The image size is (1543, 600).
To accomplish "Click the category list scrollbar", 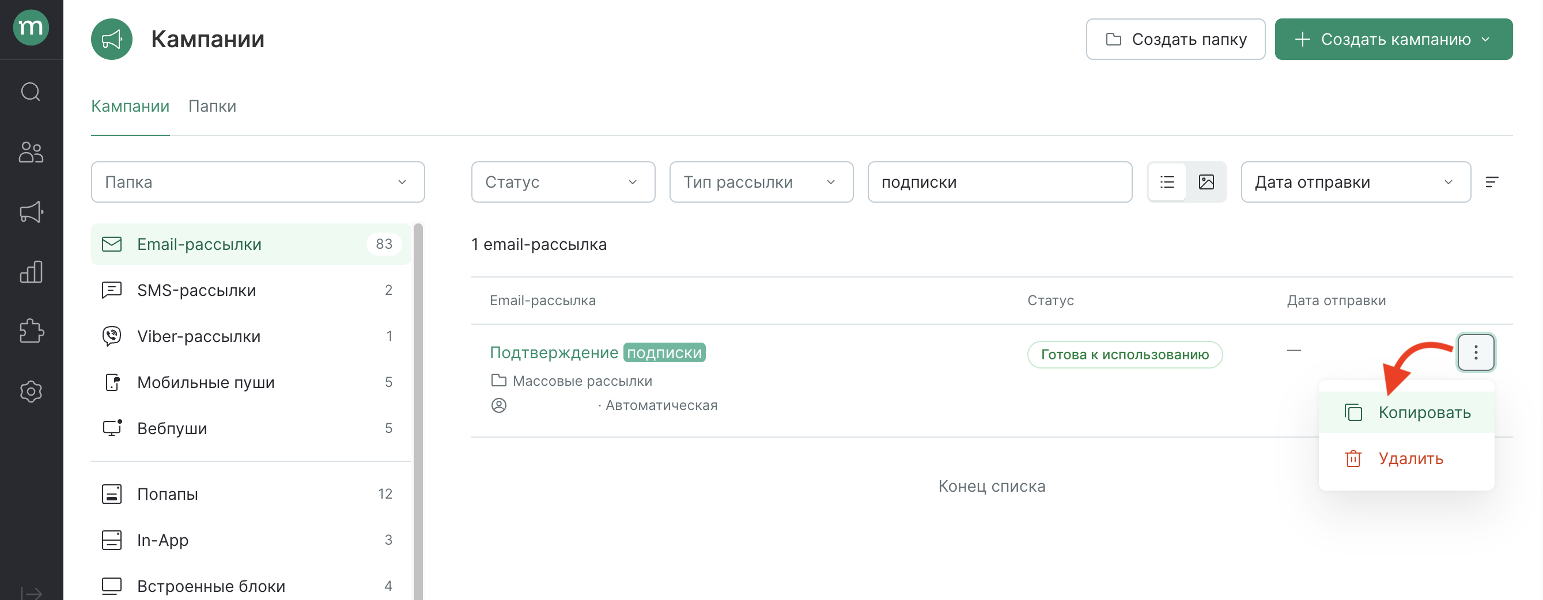I will point(418,411).
